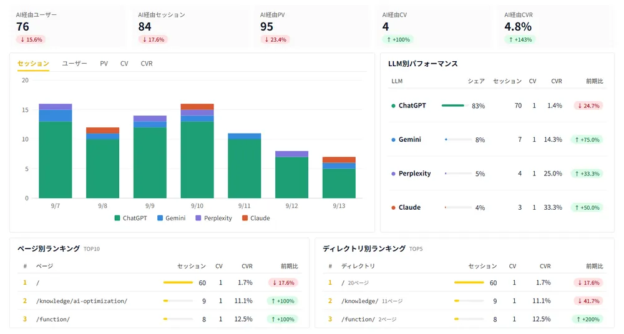The height and width of the screenshot is (334, 624).
Task: Toggle Gemini series in chart legend
Action: pos(171,218)
